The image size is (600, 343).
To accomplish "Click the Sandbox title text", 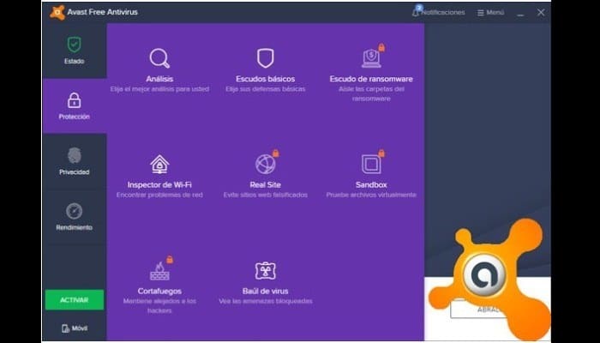I will 371,185.
